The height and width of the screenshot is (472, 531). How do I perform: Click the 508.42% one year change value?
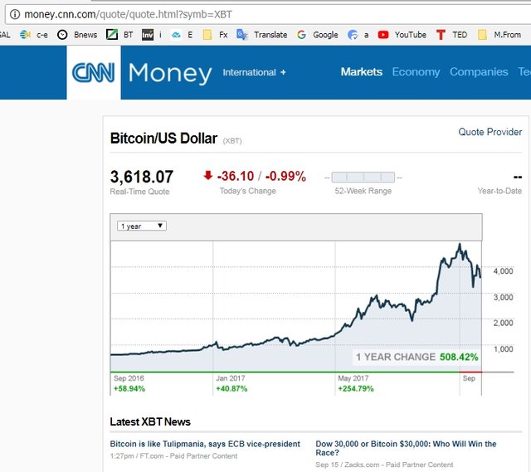(x=459, y=357)
